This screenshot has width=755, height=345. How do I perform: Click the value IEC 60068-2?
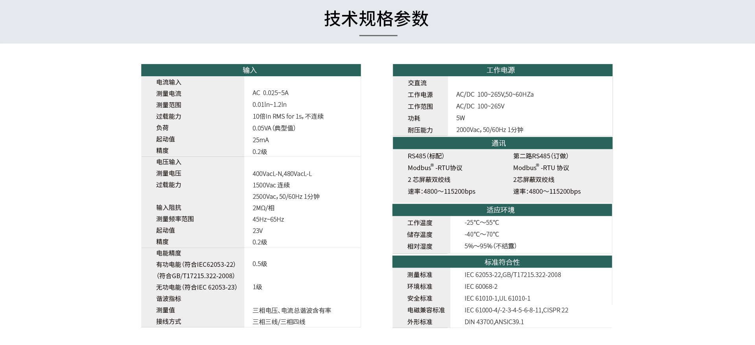(x=481, y=286)
